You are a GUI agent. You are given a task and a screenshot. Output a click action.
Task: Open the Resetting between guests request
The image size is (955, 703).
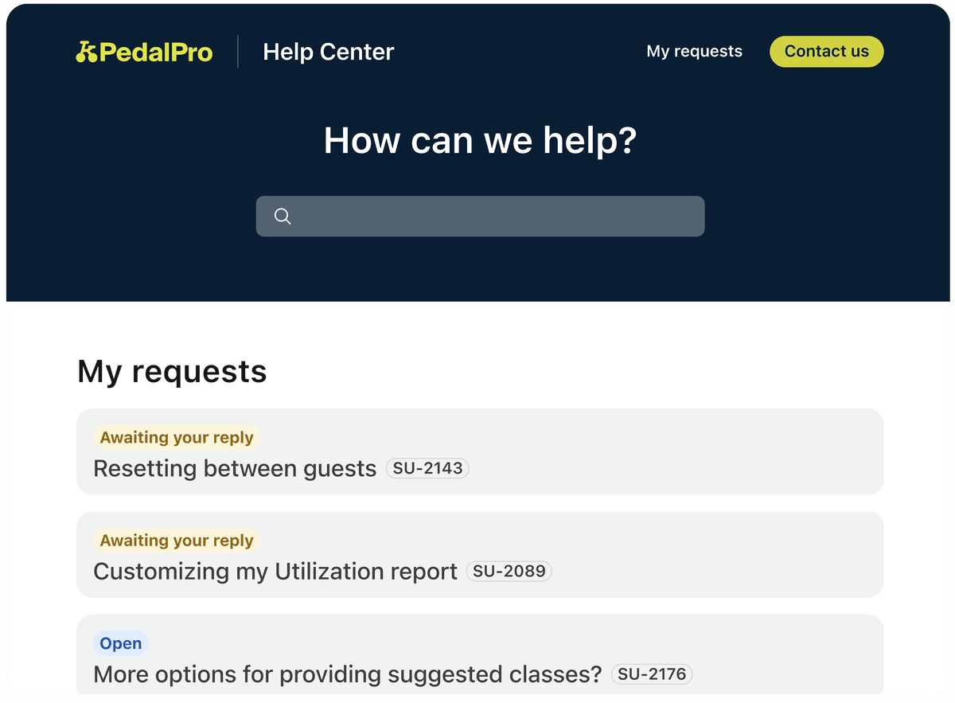(x=235, y=469)
